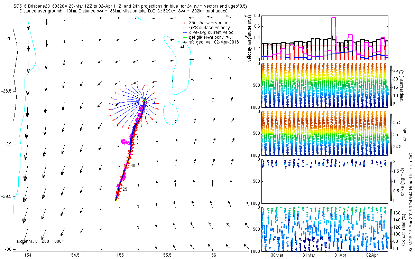Click day marker '30' along glider track
Image resolution: width=415 pixels, height=259 pixels.
(133, 166)
